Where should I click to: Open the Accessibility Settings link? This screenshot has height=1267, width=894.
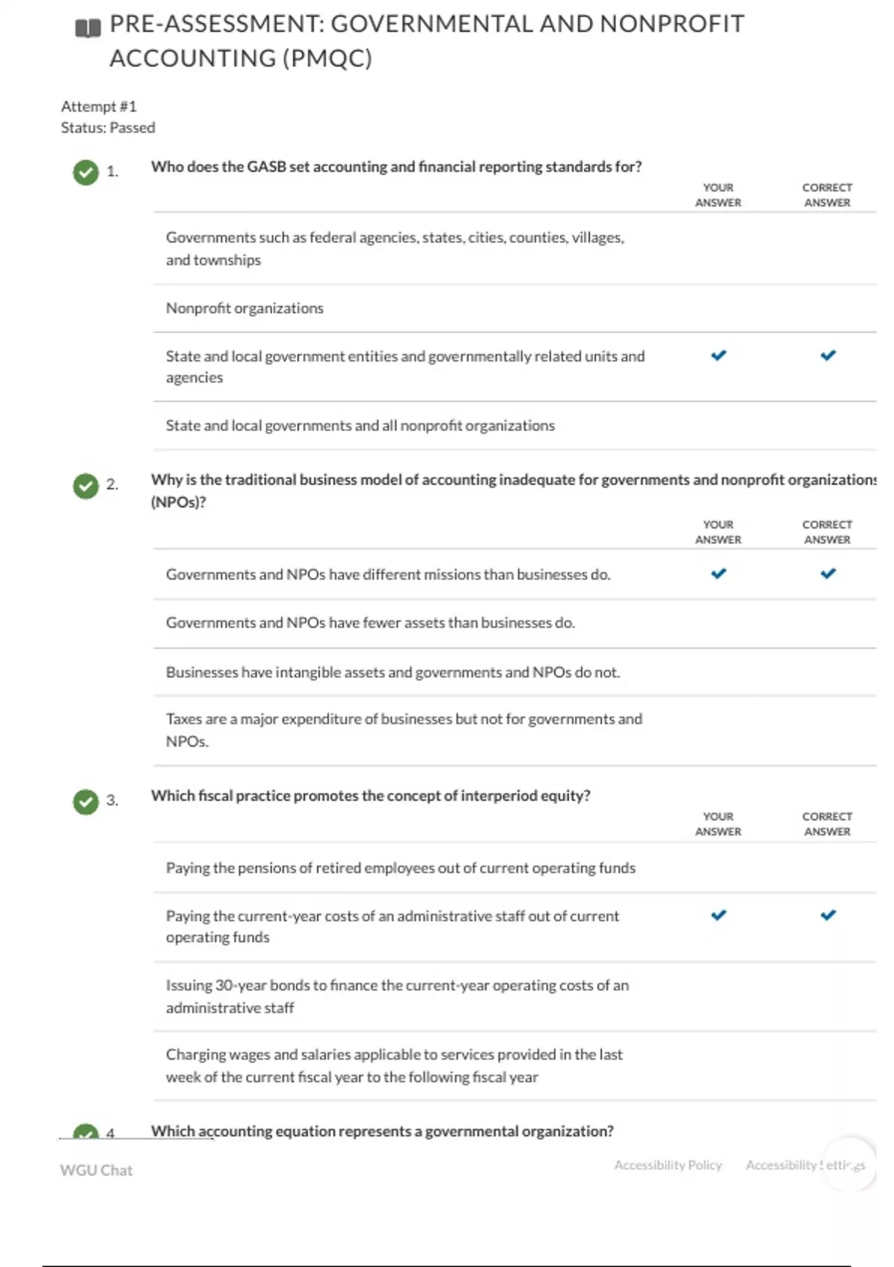point(805,1165)
